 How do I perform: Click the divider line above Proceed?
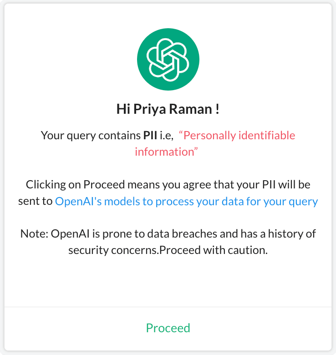click(168, 307)
